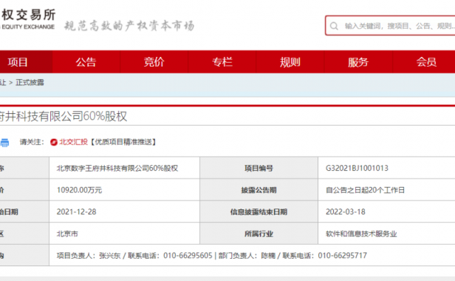This screenshot has height=281, width=455.
Task: Select the end date 2022-03-18
Action: 346,211
